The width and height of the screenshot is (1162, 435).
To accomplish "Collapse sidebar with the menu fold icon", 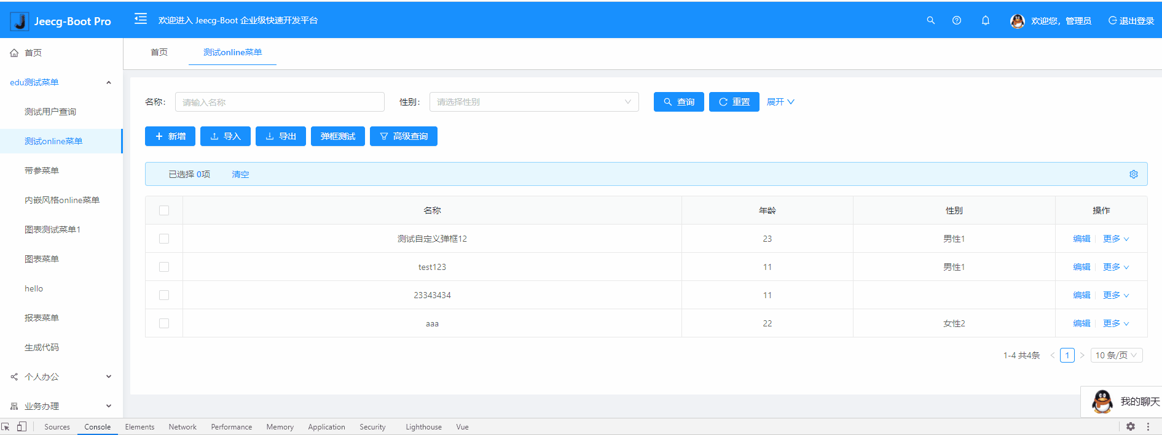I will tap(141, 19).
